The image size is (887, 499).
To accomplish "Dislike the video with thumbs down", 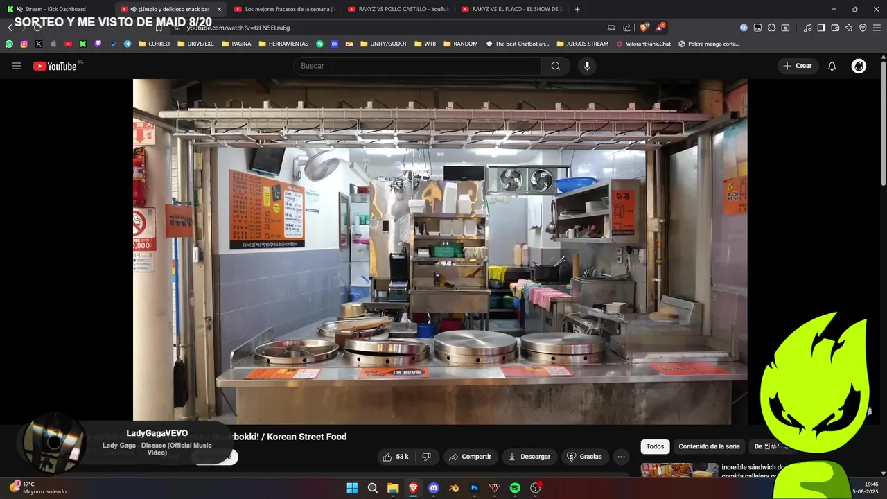I will point(426,457).
